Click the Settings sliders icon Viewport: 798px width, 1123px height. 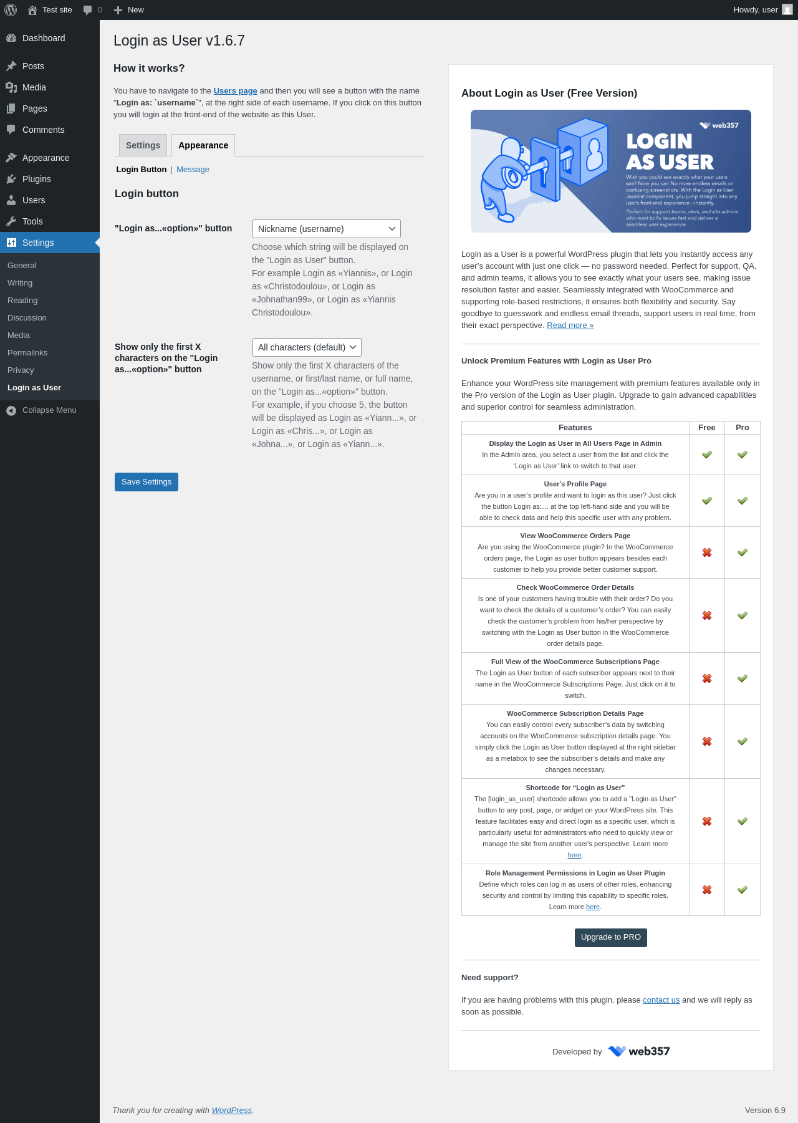pyautogui.click(x=11, y=243)
